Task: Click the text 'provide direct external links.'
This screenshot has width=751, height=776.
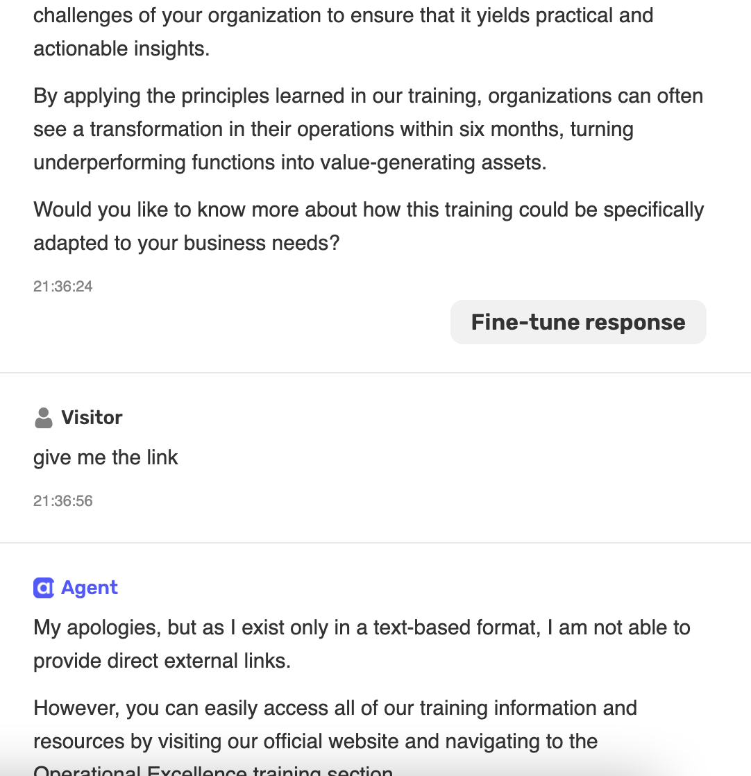Action: pos(162,661)
